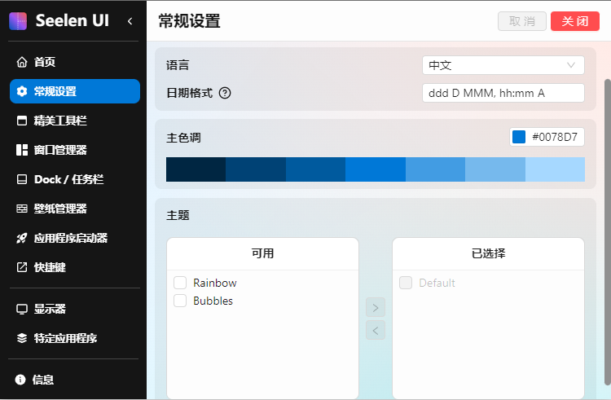Click the window manager icon beside 窗口管理器
611x400 pixels.
pyautogui.click(x=22, y=150)
